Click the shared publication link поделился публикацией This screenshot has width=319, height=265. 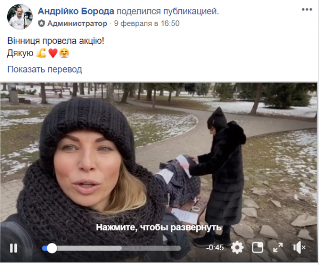coord(167,11)
